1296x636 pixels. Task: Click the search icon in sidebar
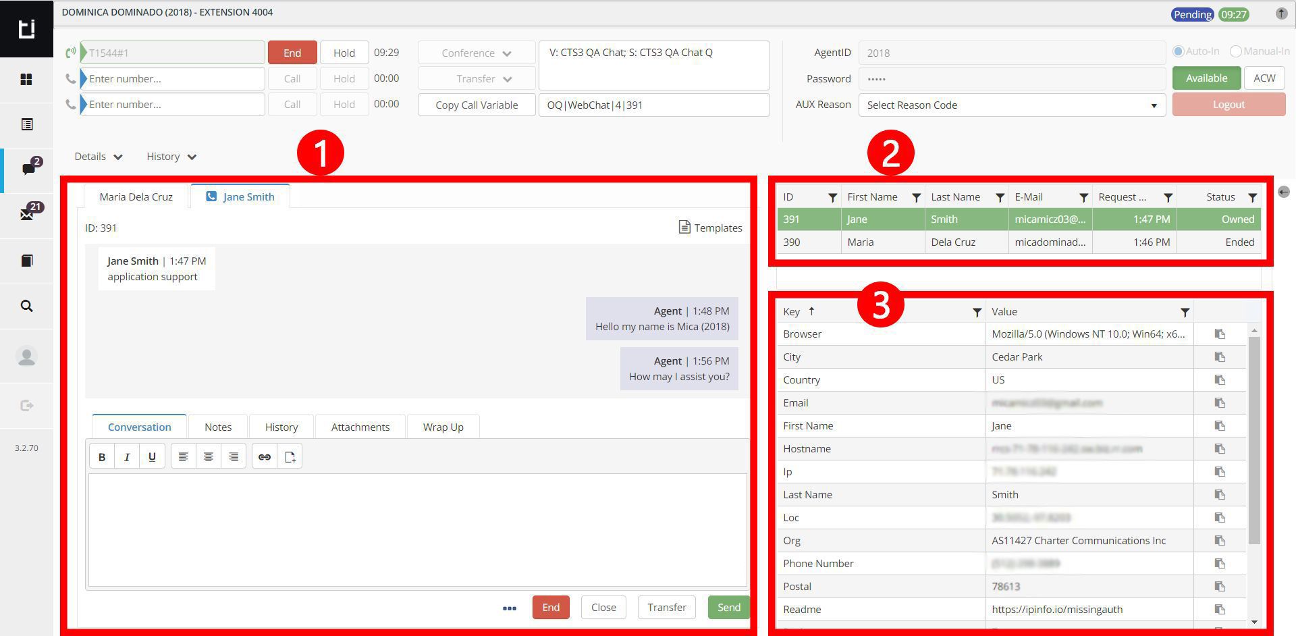point(26,306)
